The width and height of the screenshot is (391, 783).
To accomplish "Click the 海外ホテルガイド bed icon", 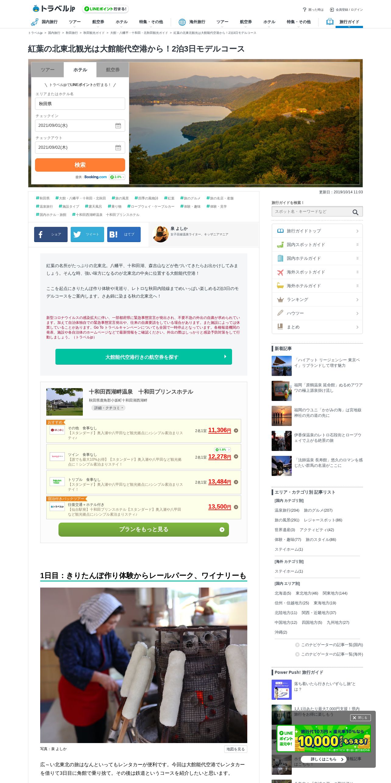I will 280,286.
